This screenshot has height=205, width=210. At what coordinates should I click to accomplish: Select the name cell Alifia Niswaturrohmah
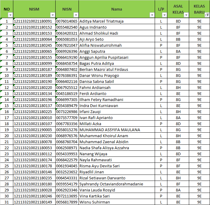point(117,45)
